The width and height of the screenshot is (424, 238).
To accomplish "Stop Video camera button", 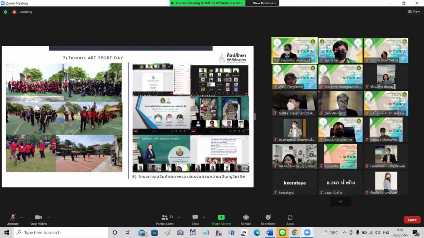I will [39, 220].
